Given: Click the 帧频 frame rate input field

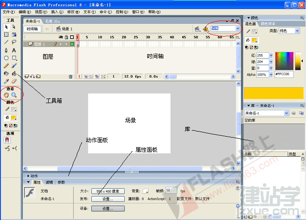Looking at the screenshot, I should tap(171, 190).
